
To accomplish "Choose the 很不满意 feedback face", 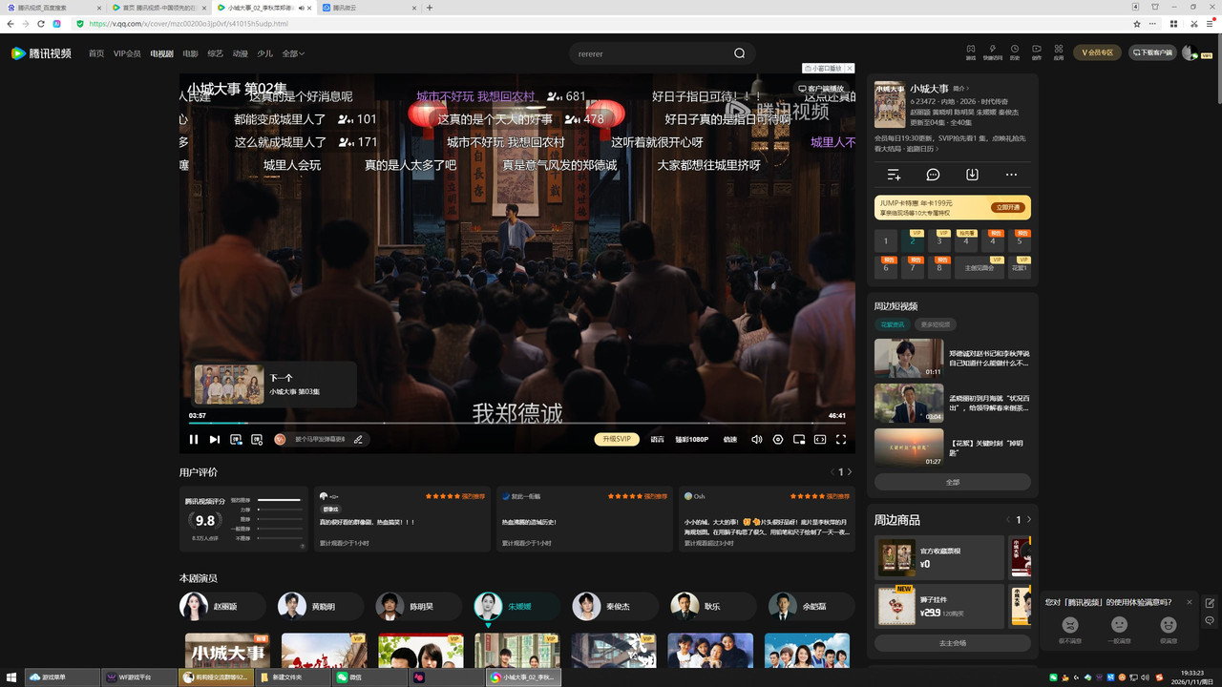I will coord(1070,629).
